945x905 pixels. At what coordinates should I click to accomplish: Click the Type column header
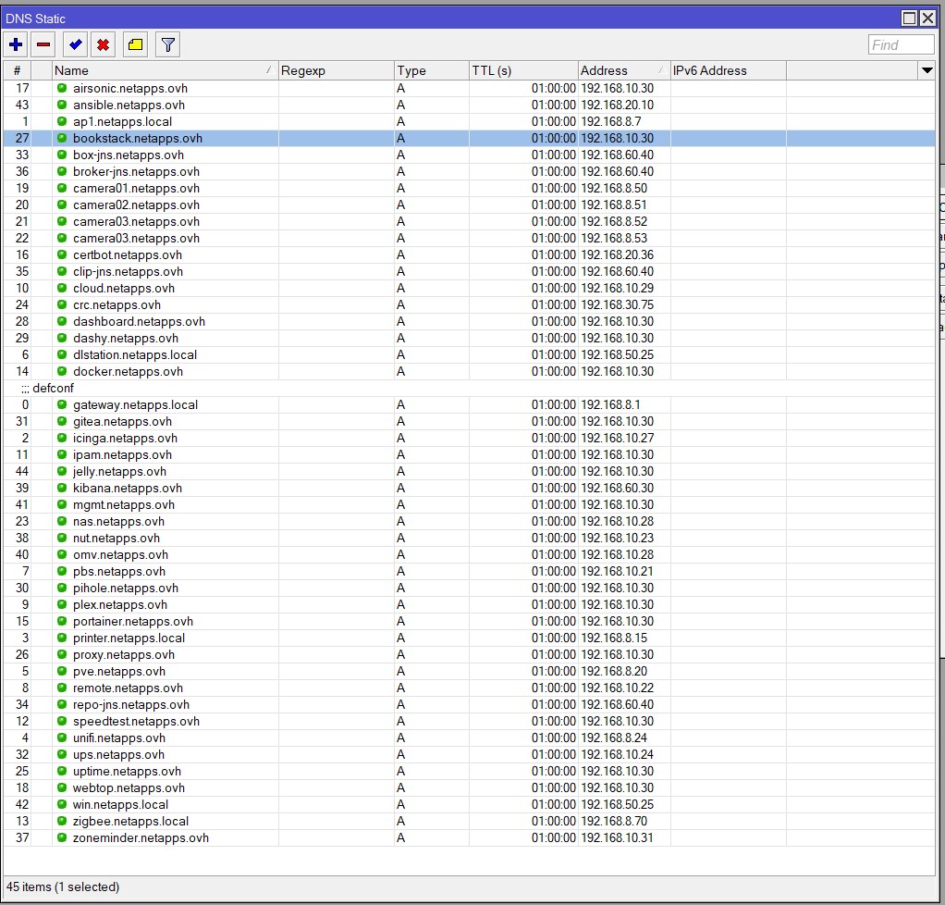point(431,70)
